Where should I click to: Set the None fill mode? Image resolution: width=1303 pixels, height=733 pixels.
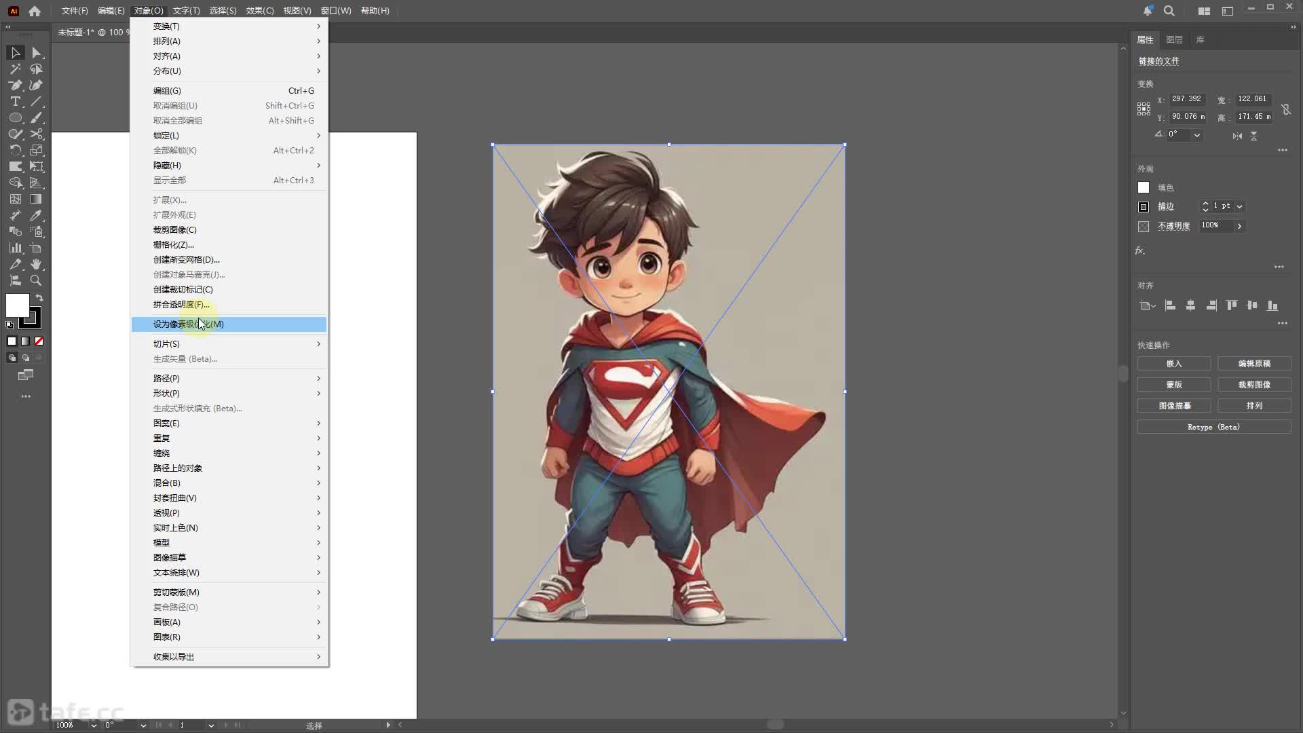pyautogui.click(x=39, y=341)
